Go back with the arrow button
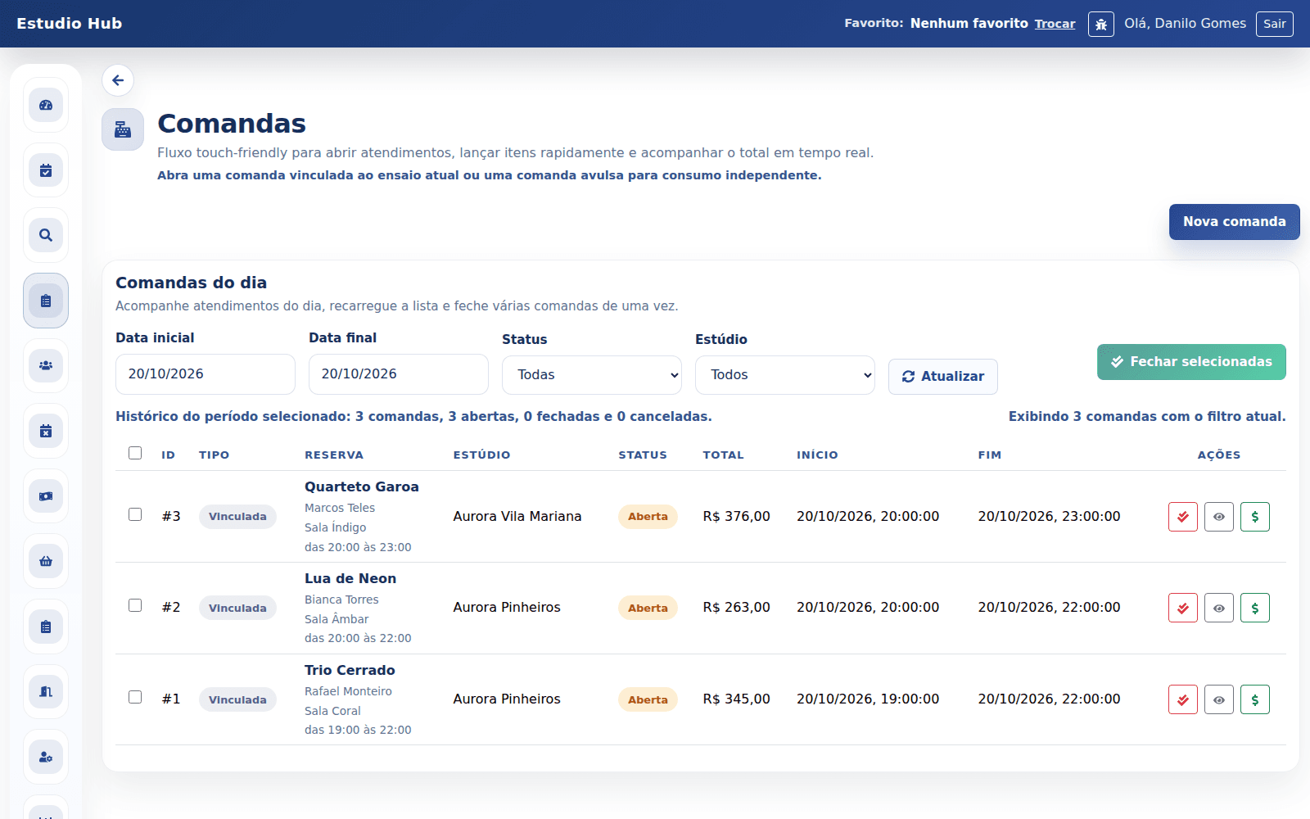Image resolution: width=1310 pixels, height=819 pixels. click(118, 80)
